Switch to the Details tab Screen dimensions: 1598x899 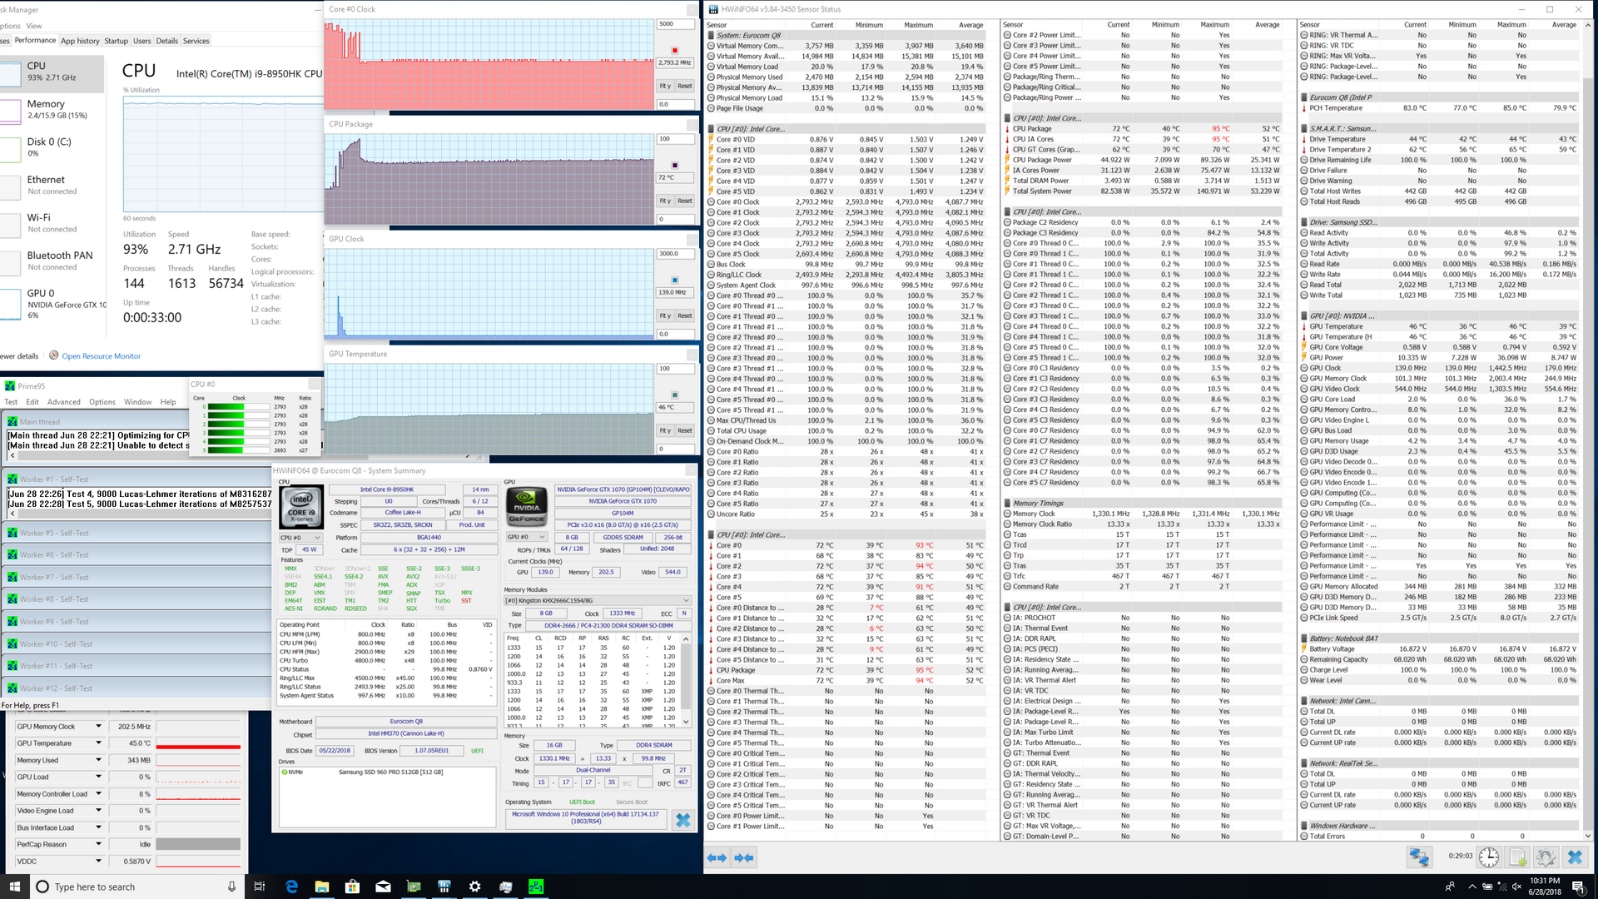tap(166, 41)
